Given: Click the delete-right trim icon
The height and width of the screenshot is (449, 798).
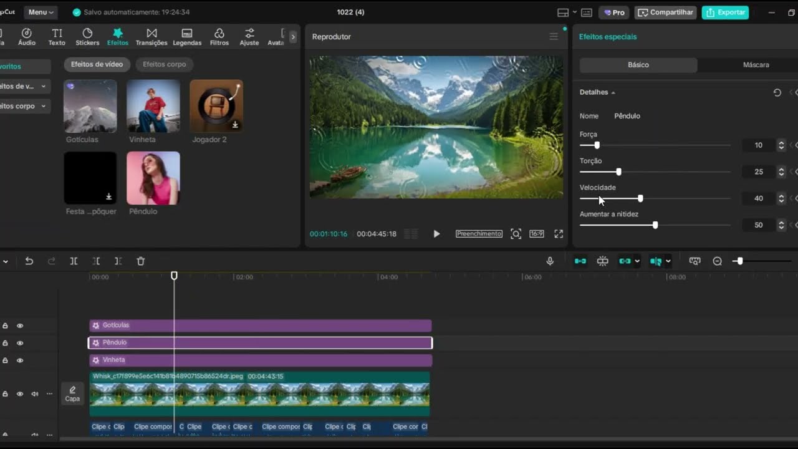Looking at the screenshot, I should coord(118,261).
